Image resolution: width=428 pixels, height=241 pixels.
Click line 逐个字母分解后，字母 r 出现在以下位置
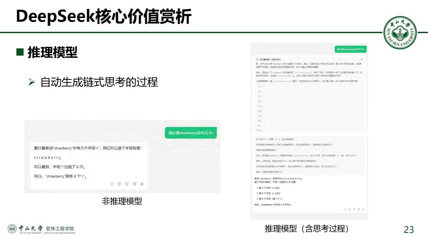pyautogui.click(x=275, y=182)
